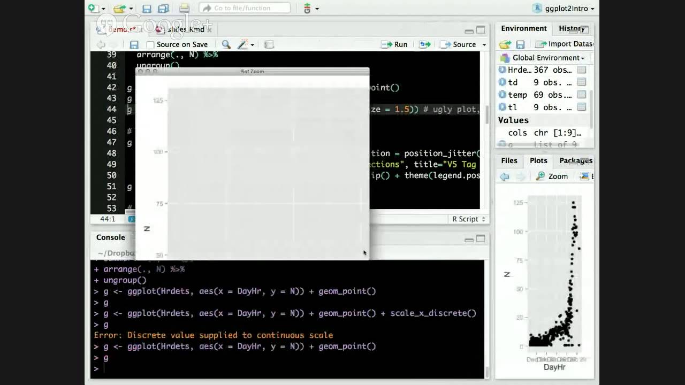The height and width of the screenshot is (385, 685).
Task: Click the Run button
Action: [394, 44]
